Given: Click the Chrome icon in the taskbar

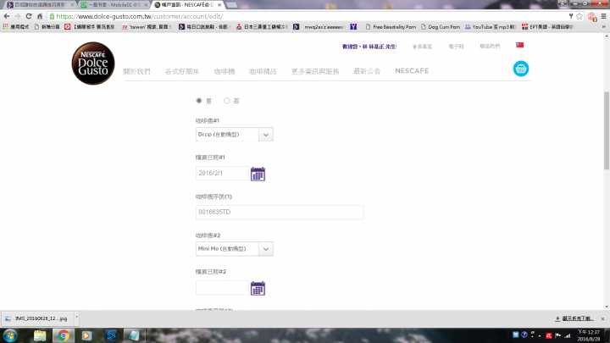Looking at the screenshot, I should pos(63,335).
